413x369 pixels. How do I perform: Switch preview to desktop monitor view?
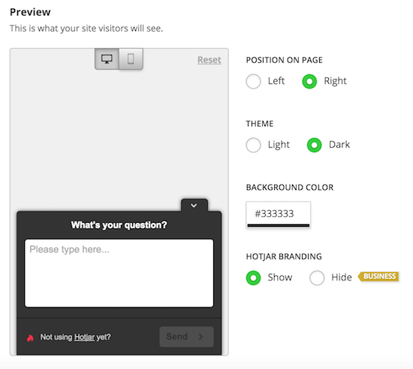(107, 59)
